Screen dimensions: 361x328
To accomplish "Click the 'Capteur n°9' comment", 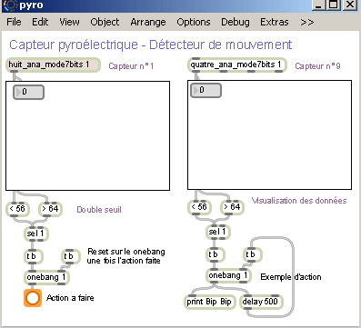I will 317,66.
